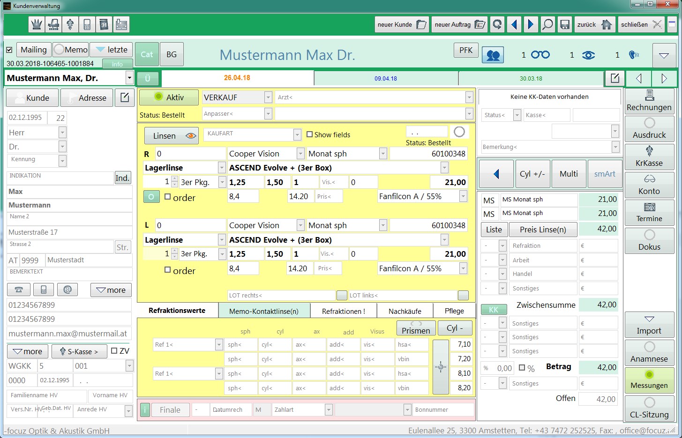
Task: Switch to the Memo-Kontaktlinse(n) tab
Action: tap(264, 311)
